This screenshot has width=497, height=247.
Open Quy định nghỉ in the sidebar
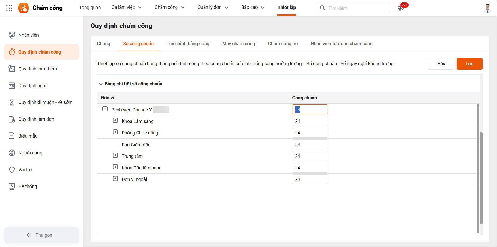tap(32, 86)
